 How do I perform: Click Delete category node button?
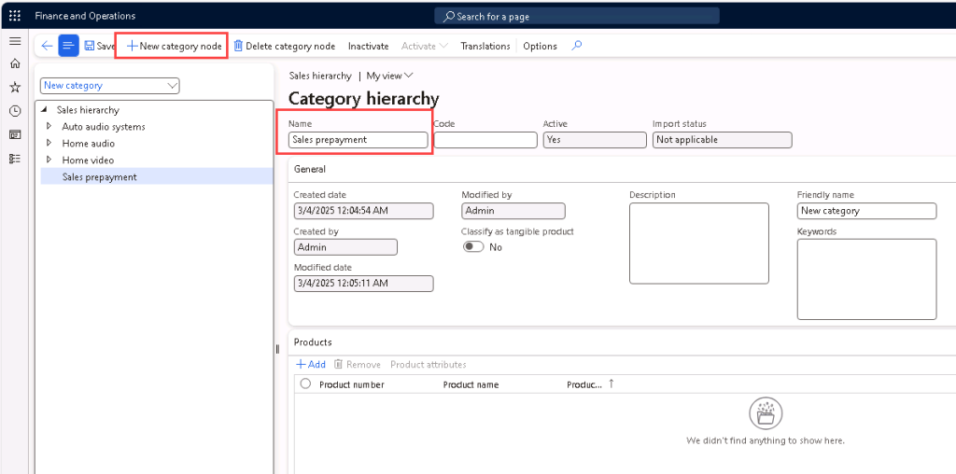point(284,46)
